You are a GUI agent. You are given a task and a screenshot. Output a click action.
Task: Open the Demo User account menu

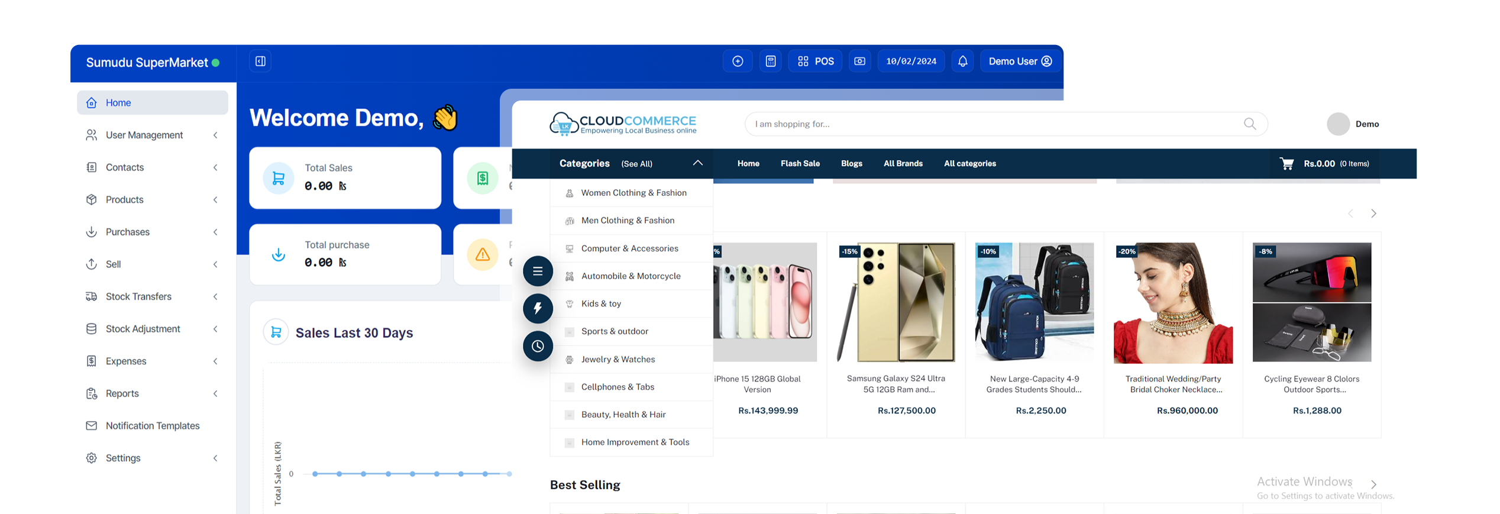1020,61
